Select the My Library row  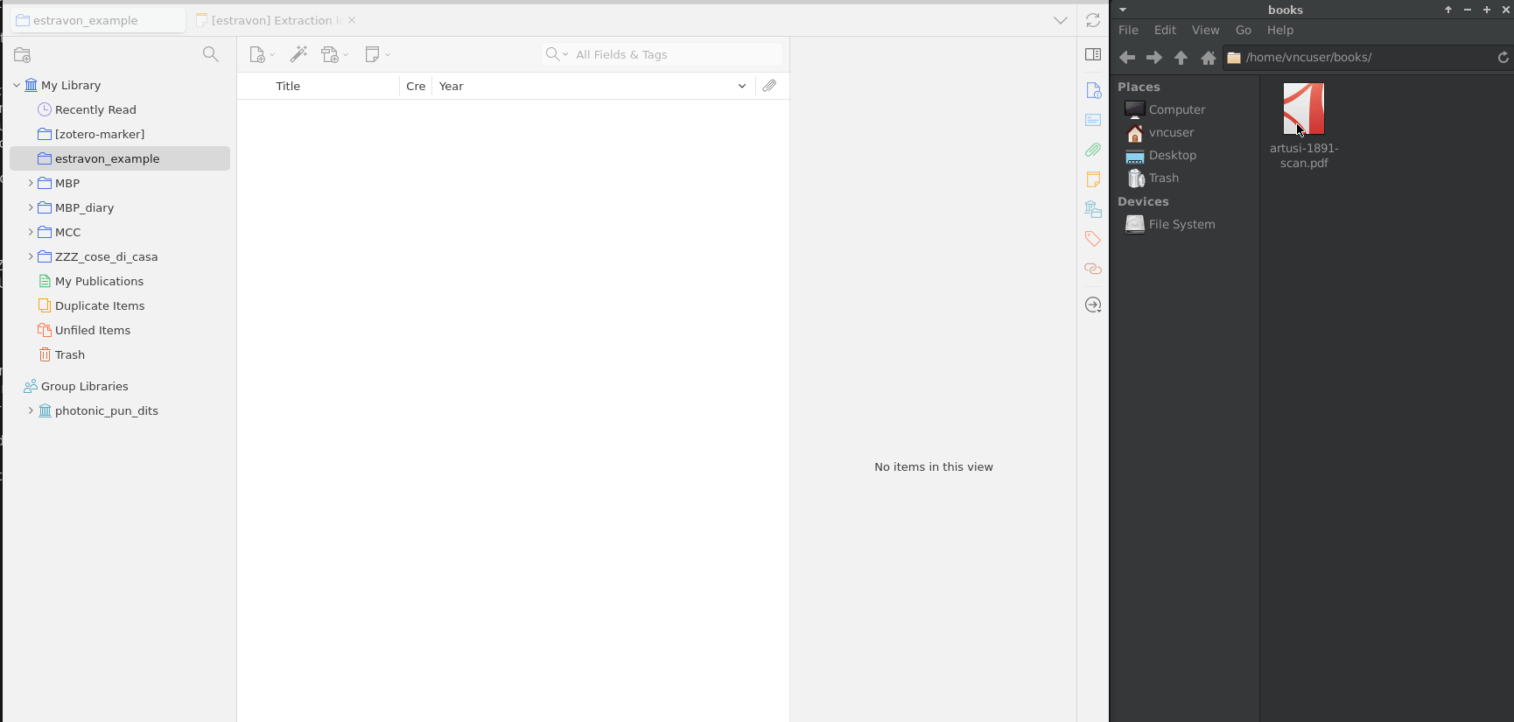click(x=120, y=85)
